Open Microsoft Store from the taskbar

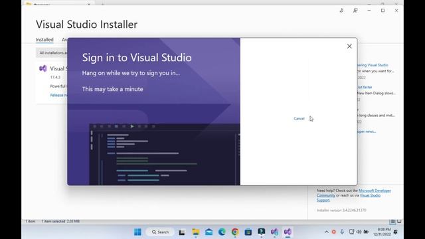(x=248, y=232)
